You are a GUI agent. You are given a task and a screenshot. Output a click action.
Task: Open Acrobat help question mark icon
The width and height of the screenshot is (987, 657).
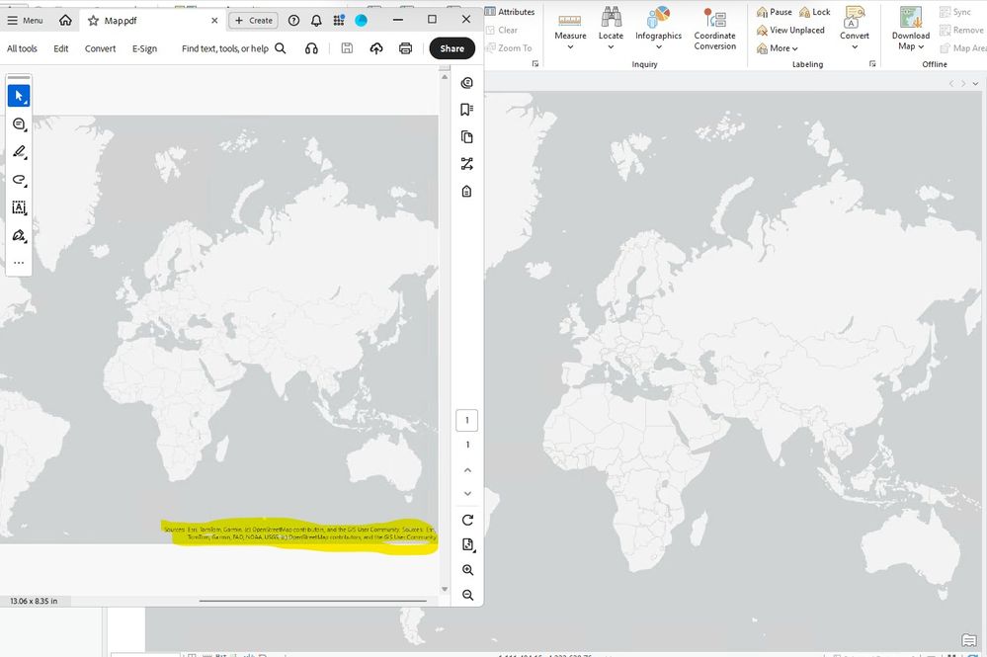294,20
